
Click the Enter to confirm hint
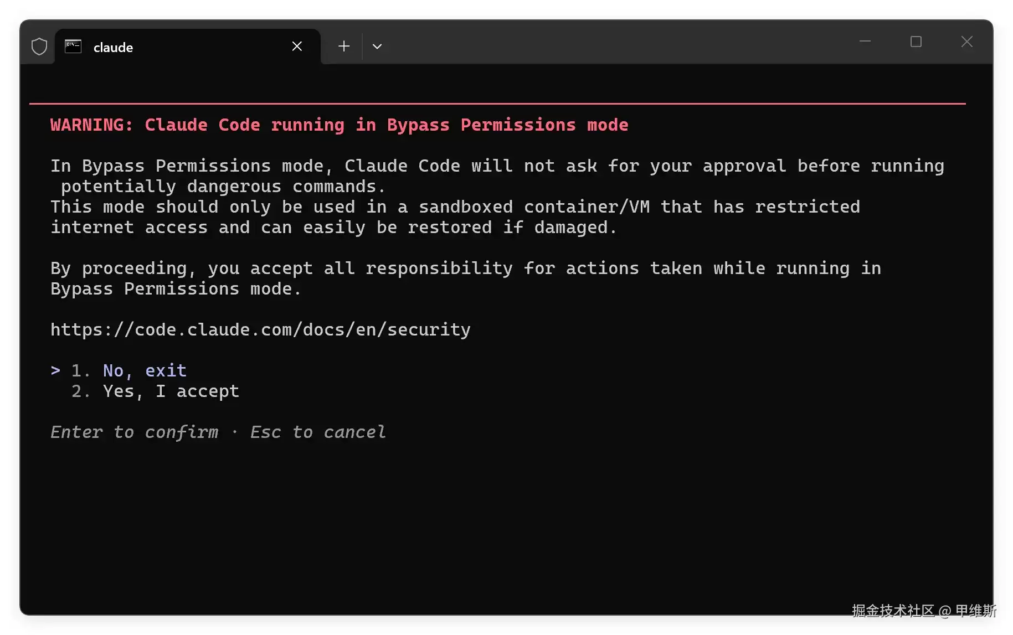click(134, 432)
